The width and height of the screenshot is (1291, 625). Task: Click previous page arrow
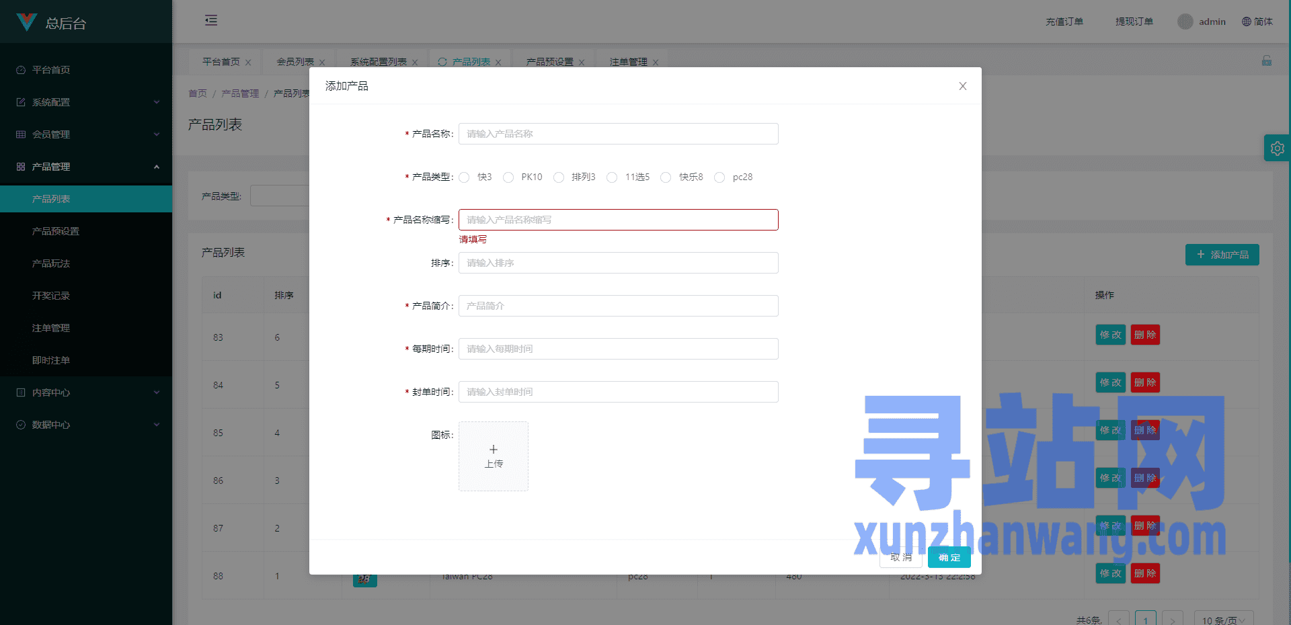point(1119,620)
